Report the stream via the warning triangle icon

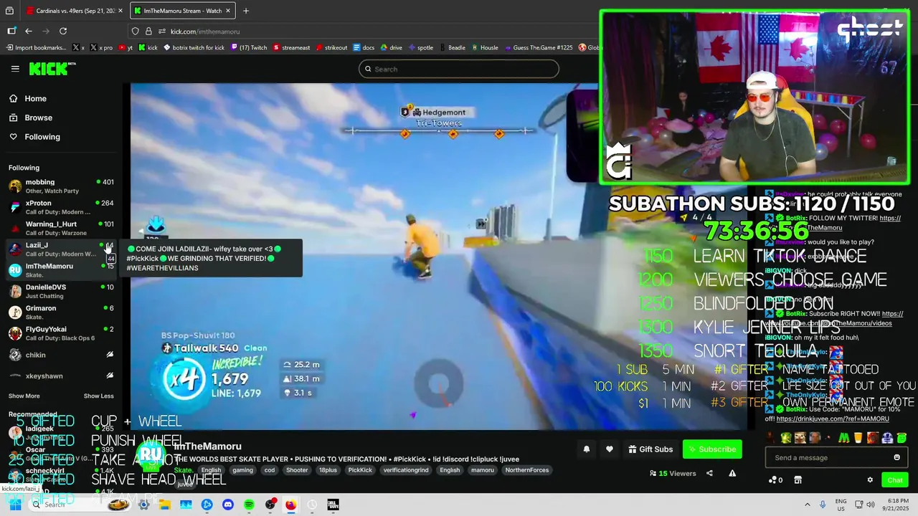[x=732, y=473]
